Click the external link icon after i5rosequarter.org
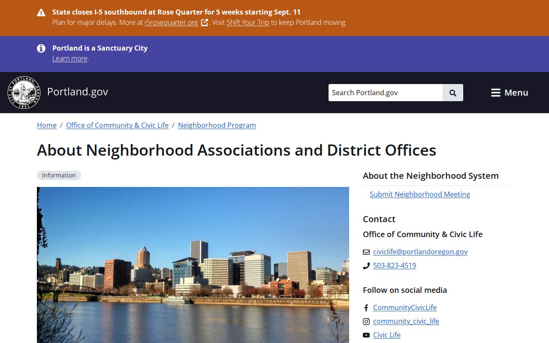The height and width of the screenshot is (343, 549). click(205, 22)
